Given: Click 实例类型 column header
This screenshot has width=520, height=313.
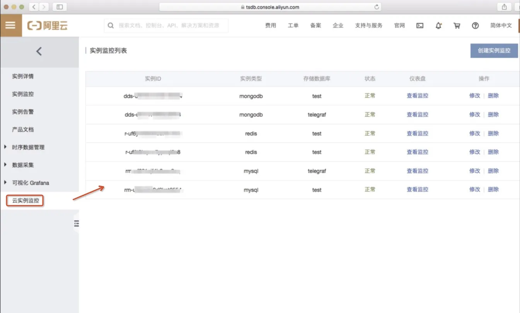Looking at the screenshot, I should 251,79.
